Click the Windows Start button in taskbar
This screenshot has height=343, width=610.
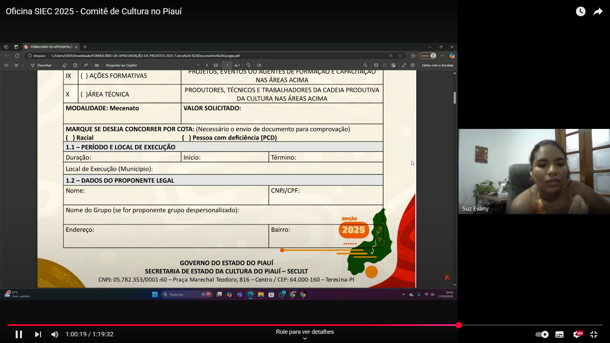pos(155,294)
